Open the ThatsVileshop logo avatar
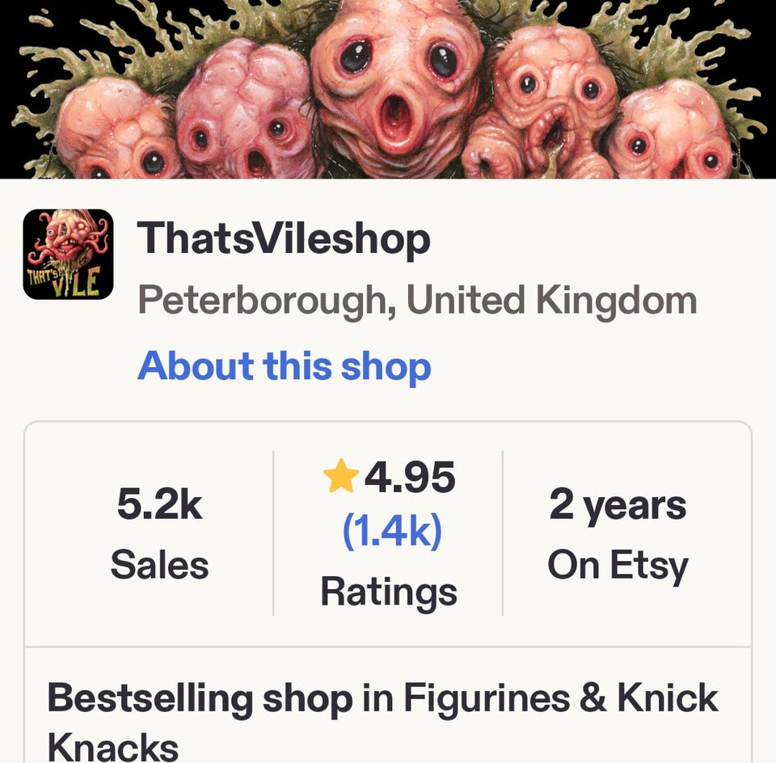776x763 pixels. coord(68,255)
